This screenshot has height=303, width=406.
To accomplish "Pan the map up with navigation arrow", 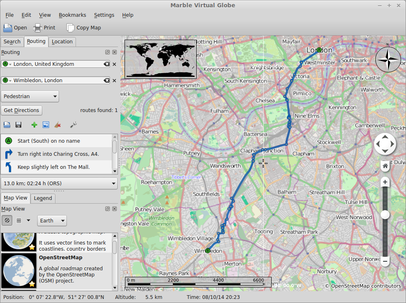I will (385, 137).
